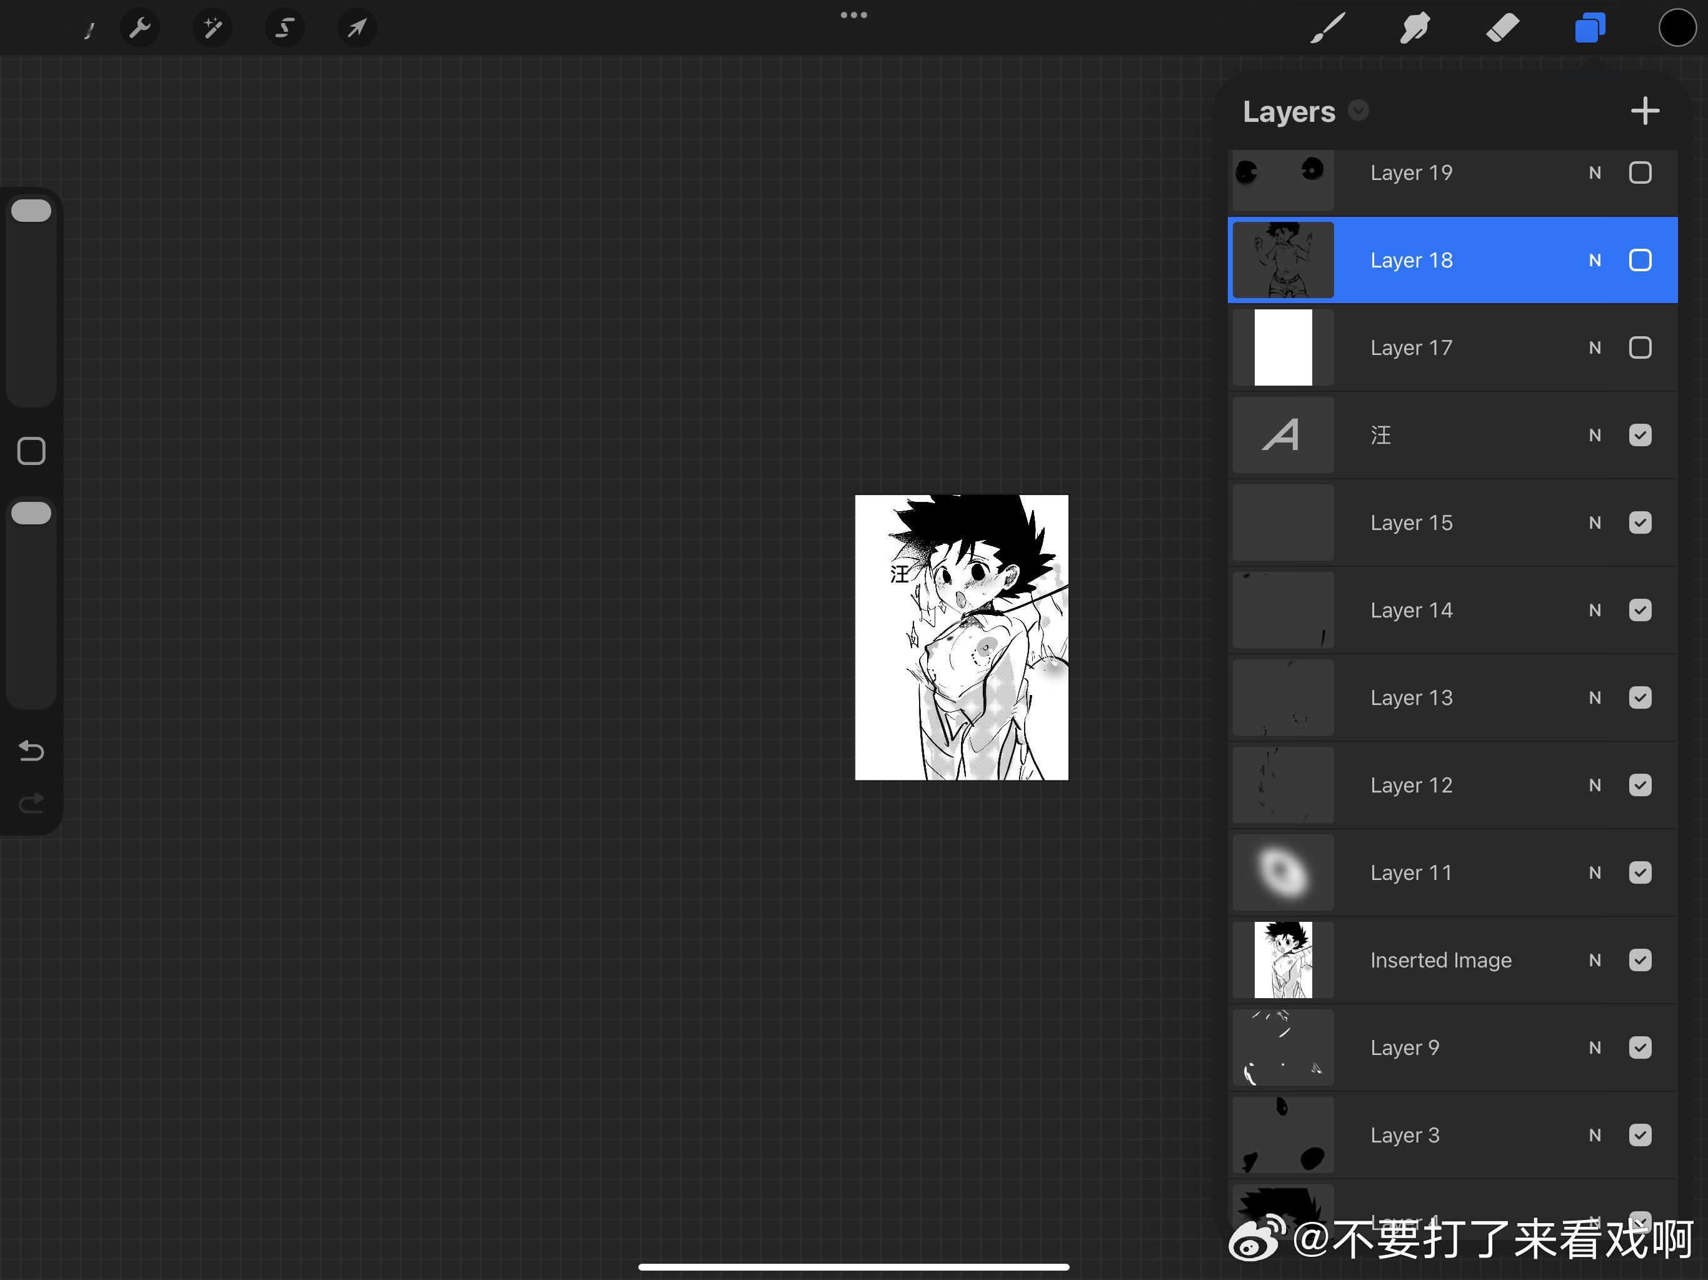Open blend mode N for Inserted Image
1708x1280 pixels.
pyautogui.click(x=1594, y=961)
